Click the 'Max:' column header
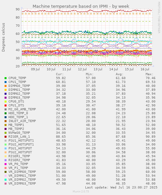 [149, 74]
